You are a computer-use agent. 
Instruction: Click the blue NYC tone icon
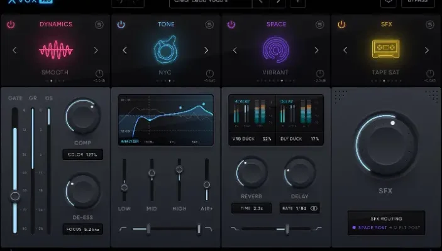166,50
